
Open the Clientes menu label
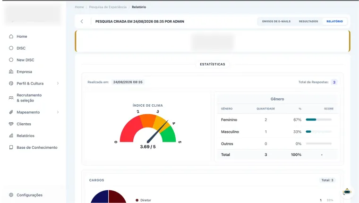(x=24, y=124)
